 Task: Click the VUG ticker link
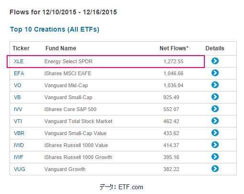(x=20, y=169)
